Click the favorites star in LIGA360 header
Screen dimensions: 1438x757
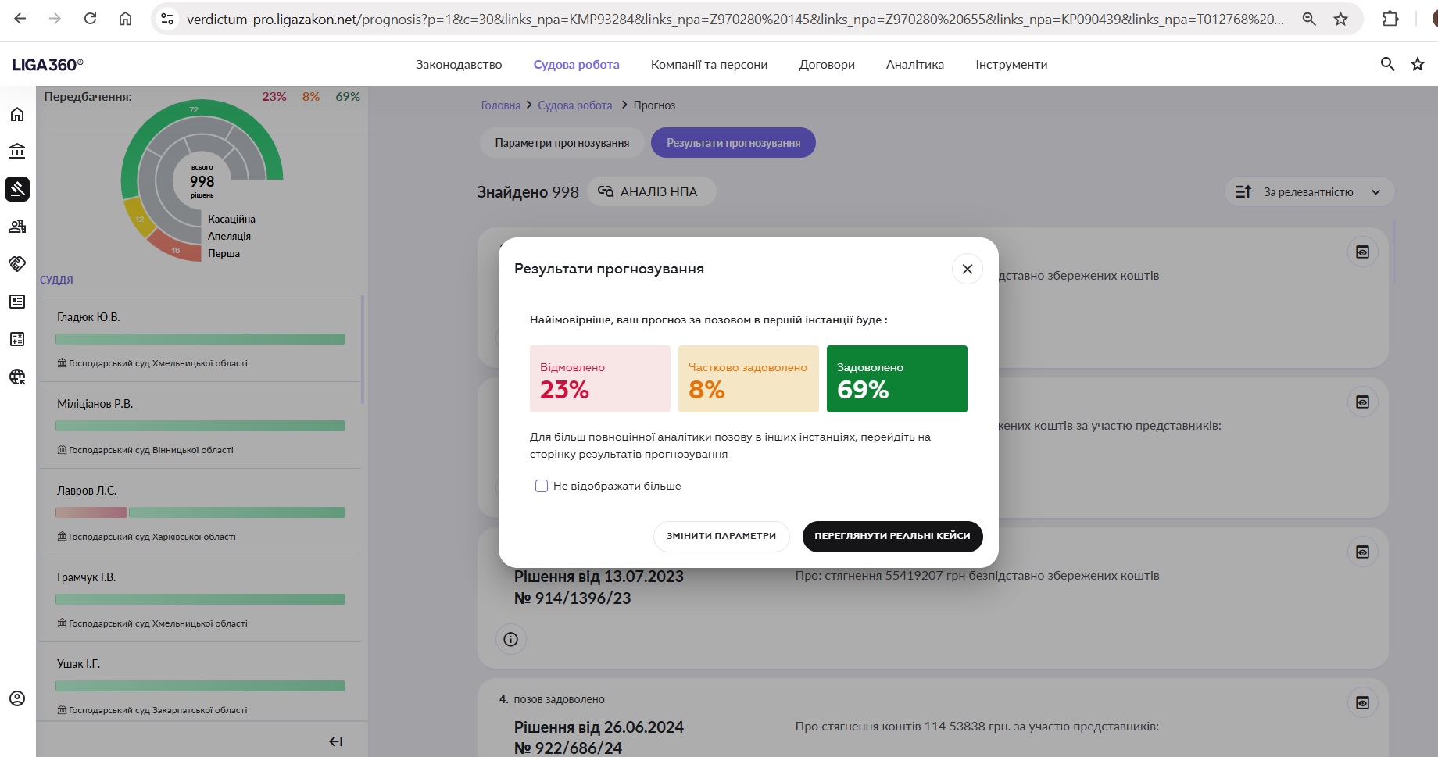pos(1418,64)
